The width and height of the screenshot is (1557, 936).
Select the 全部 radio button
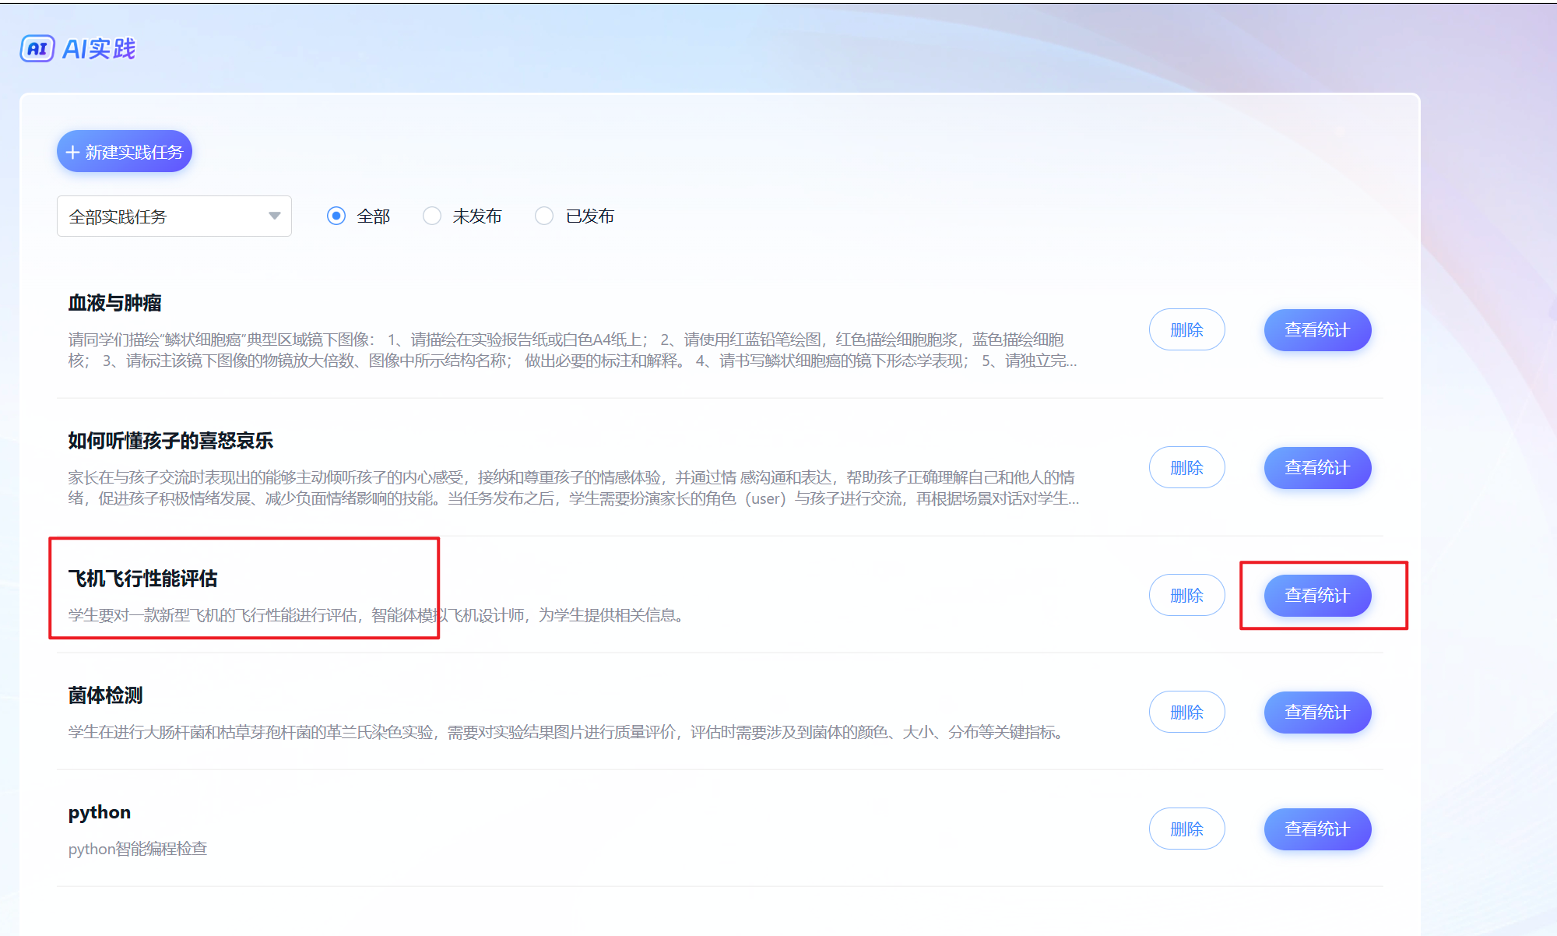(x=336, y=216)
